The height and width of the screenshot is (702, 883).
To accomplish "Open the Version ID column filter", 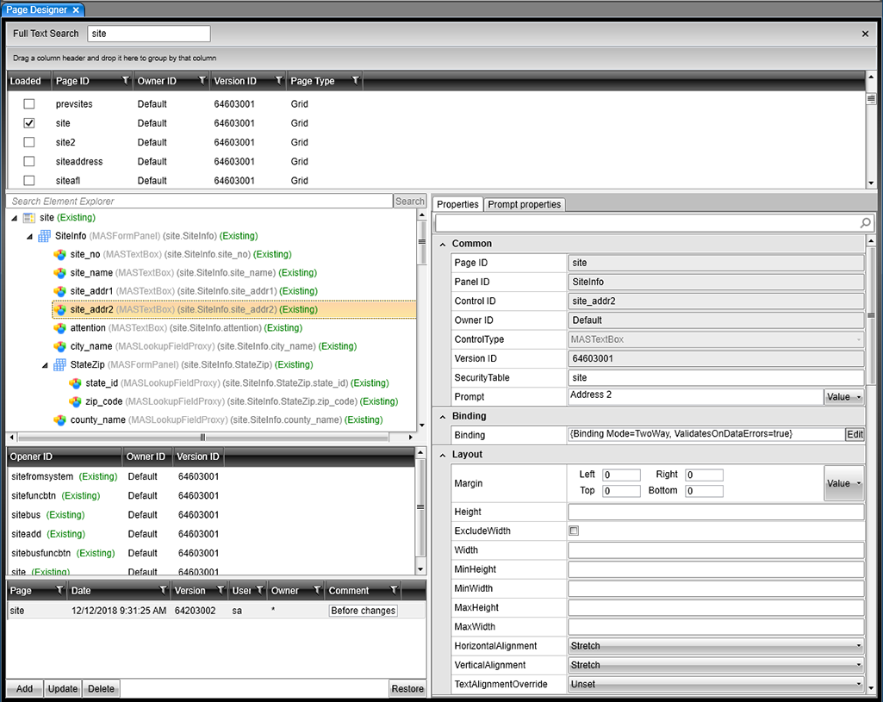I will (279, 80).
